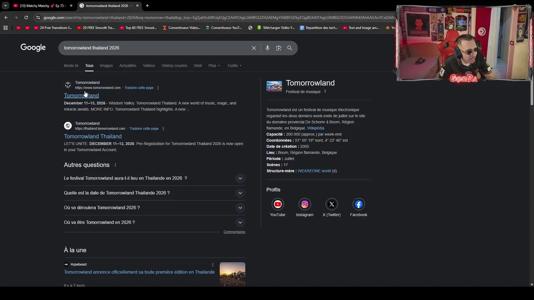Open the Wikipédia link in description
The width and height of the screenshot is (534, 300).
(316, 128)
